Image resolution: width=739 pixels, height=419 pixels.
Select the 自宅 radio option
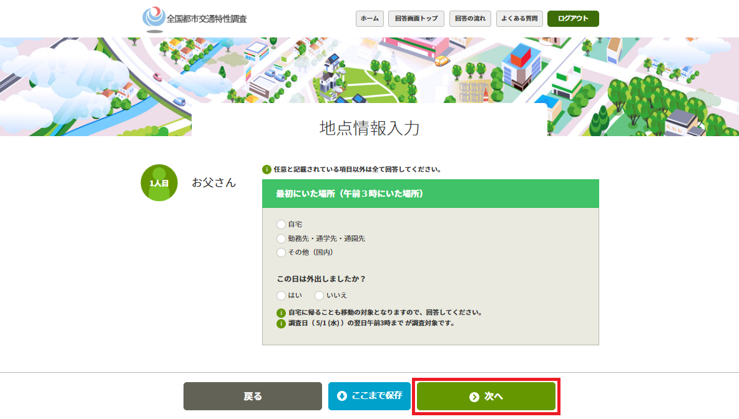tap(281, 224)
